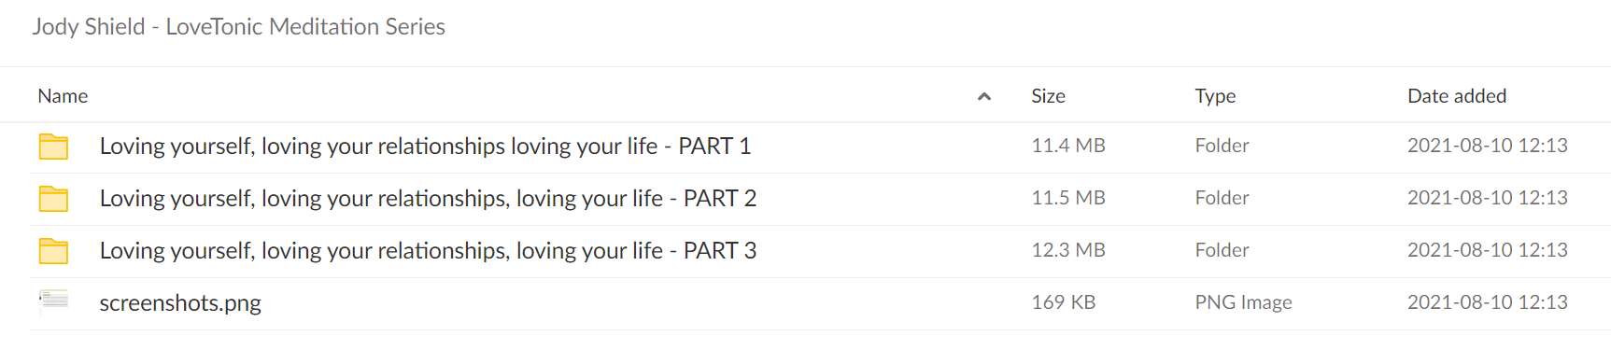Image resolution: width=1611 pixels, height=364 pixels.
Task: Click the screenshots.png file thumbnail icon
Action: pyautogui.click(x=53, y=301)
